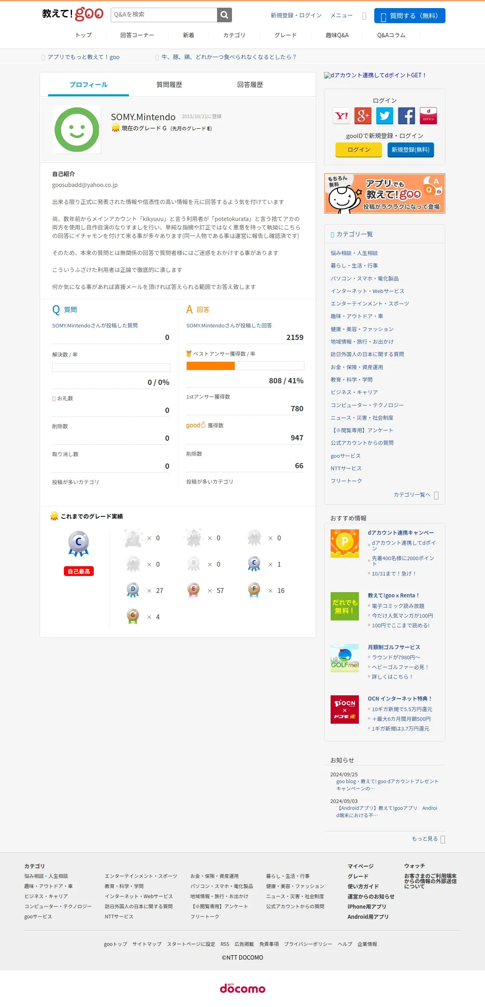Click the grade E medal icon
The height and width of the screenshot is (1007, 485).
[194, 590]
